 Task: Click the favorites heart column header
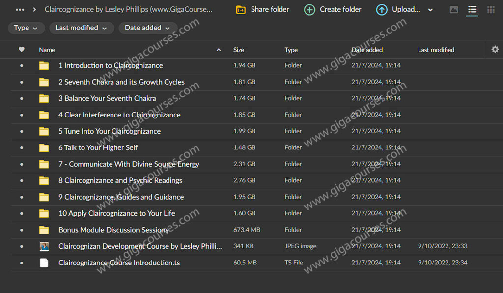21,50
